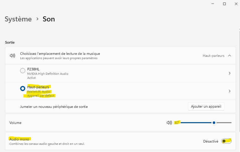The height and width of the screenshot is (152, 240).
Task: Click the Jumeler un nouveau périphérique de sortie text
Action: tap(54, 107)
